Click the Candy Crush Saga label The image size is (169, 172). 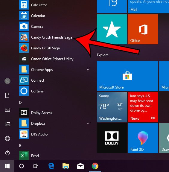click(45, 48)
